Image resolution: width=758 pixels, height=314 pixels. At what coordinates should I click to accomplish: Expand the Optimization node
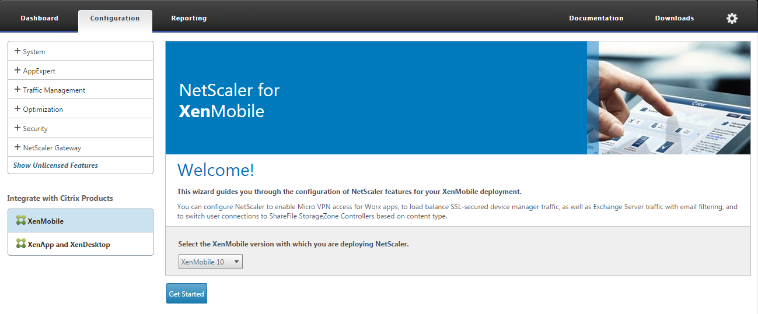(18, 109)
